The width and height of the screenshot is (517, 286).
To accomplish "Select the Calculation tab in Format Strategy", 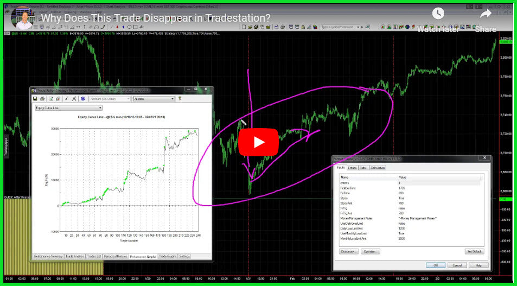I will 378,168.
